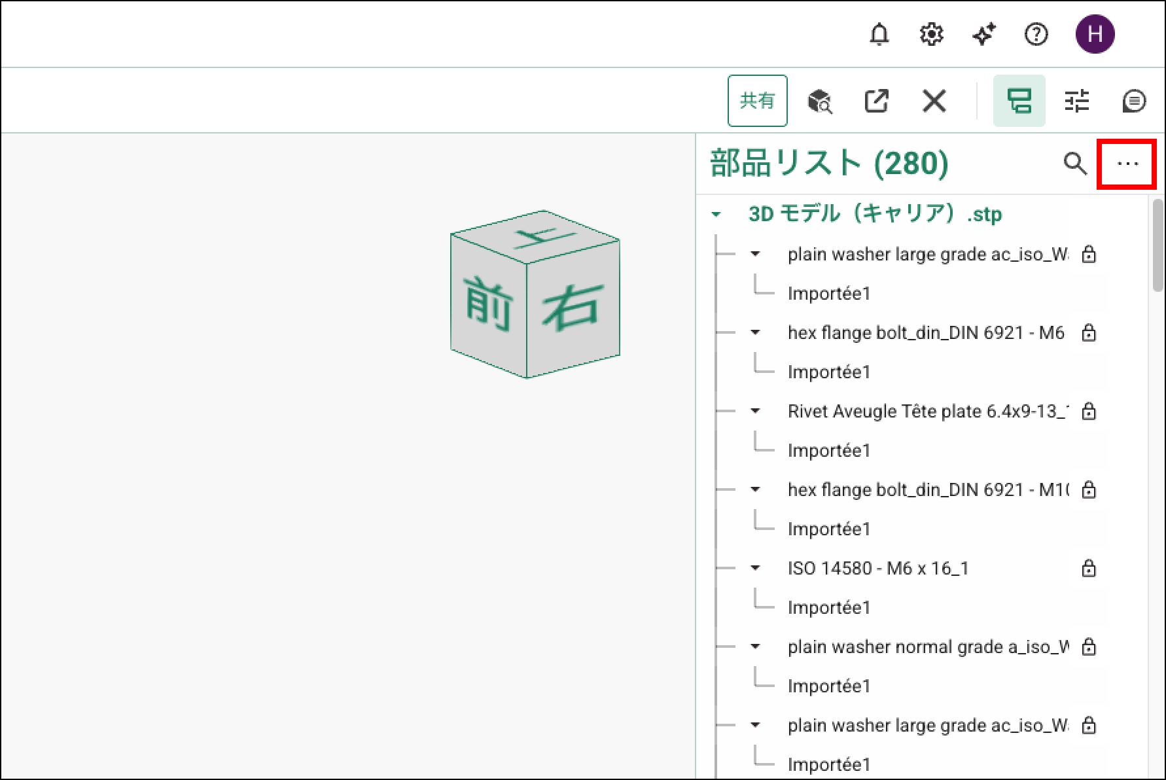The width and height of the screenshot is (1166, 780).
Task: Collapse the plain washer normal grade node
Action: (x=755, y=647)
